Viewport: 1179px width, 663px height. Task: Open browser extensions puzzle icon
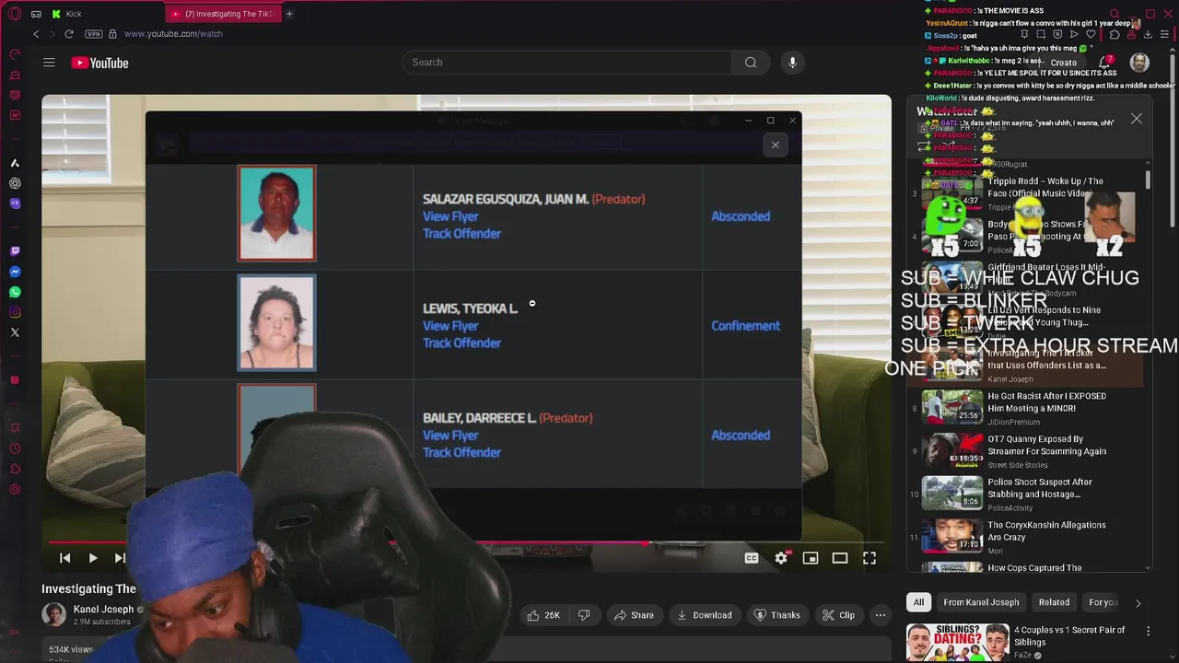point(1114,34)
